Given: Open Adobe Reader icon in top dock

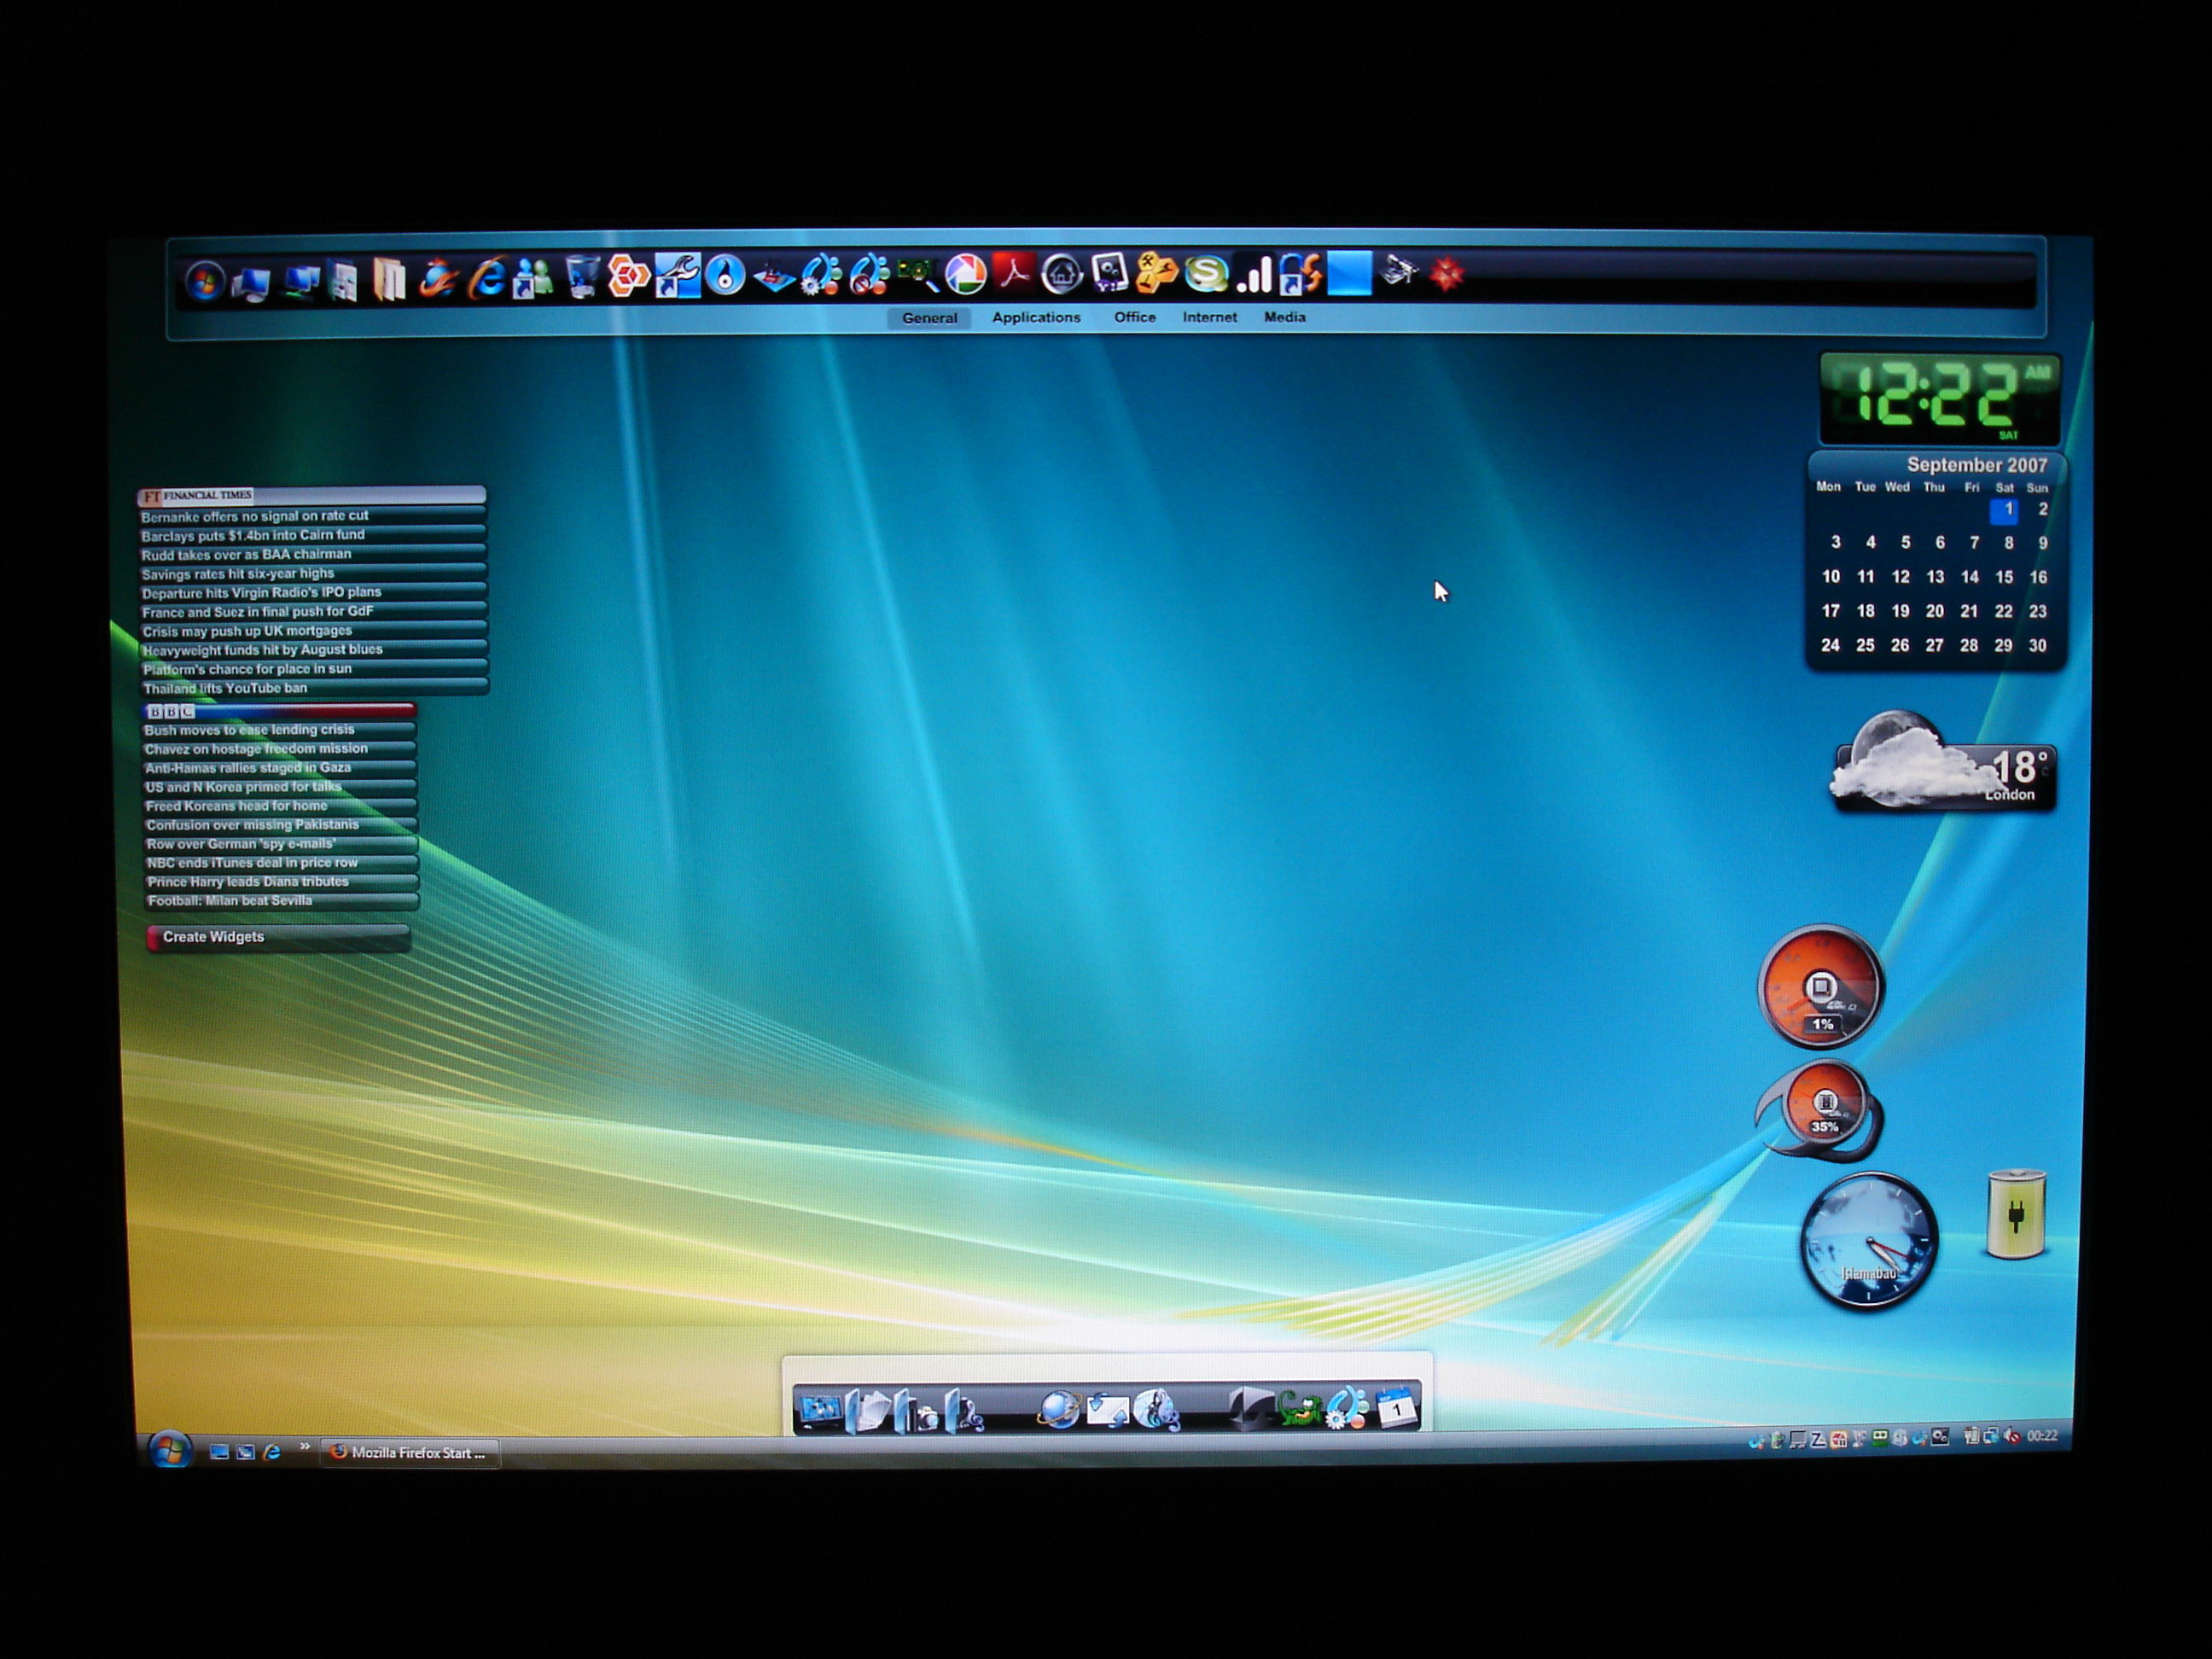Looking at the screenshot, I should coord(1014,272).
